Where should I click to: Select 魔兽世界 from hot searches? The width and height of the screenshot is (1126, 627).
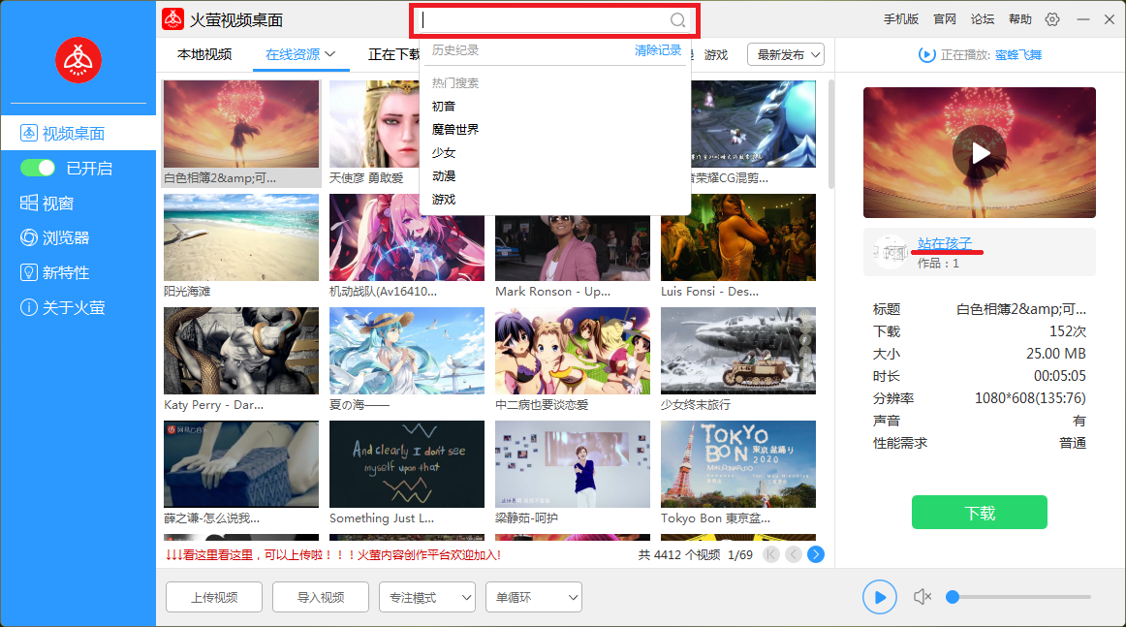(x=455, y=130)
